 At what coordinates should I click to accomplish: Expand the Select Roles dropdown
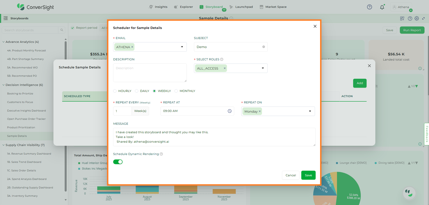263,68
